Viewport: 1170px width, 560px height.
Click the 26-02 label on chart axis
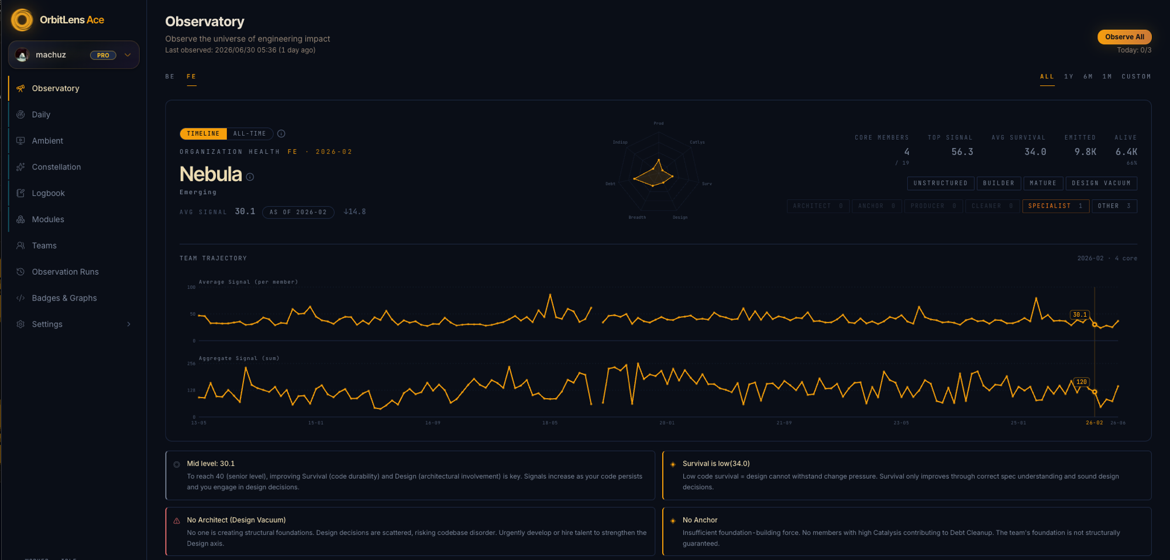[1094, 423]
